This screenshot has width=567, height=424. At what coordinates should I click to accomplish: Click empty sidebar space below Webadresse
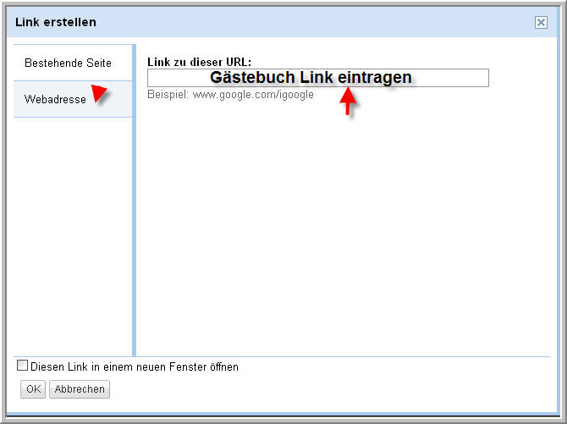point(72,237)
